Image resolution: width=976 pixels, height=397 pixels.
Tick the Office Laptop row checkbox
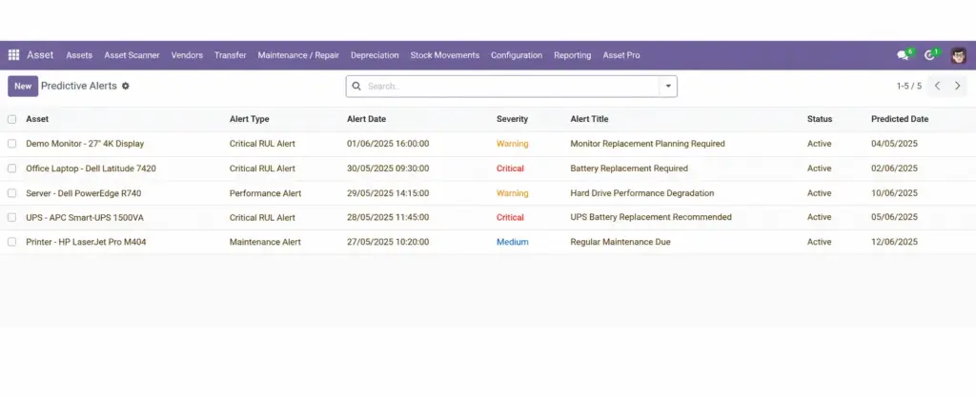(11, 169)
